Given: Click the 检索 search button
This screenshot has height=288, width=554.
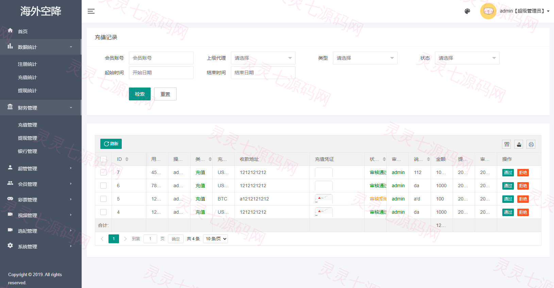Looking at the screenshot, I should coord(140,94).
